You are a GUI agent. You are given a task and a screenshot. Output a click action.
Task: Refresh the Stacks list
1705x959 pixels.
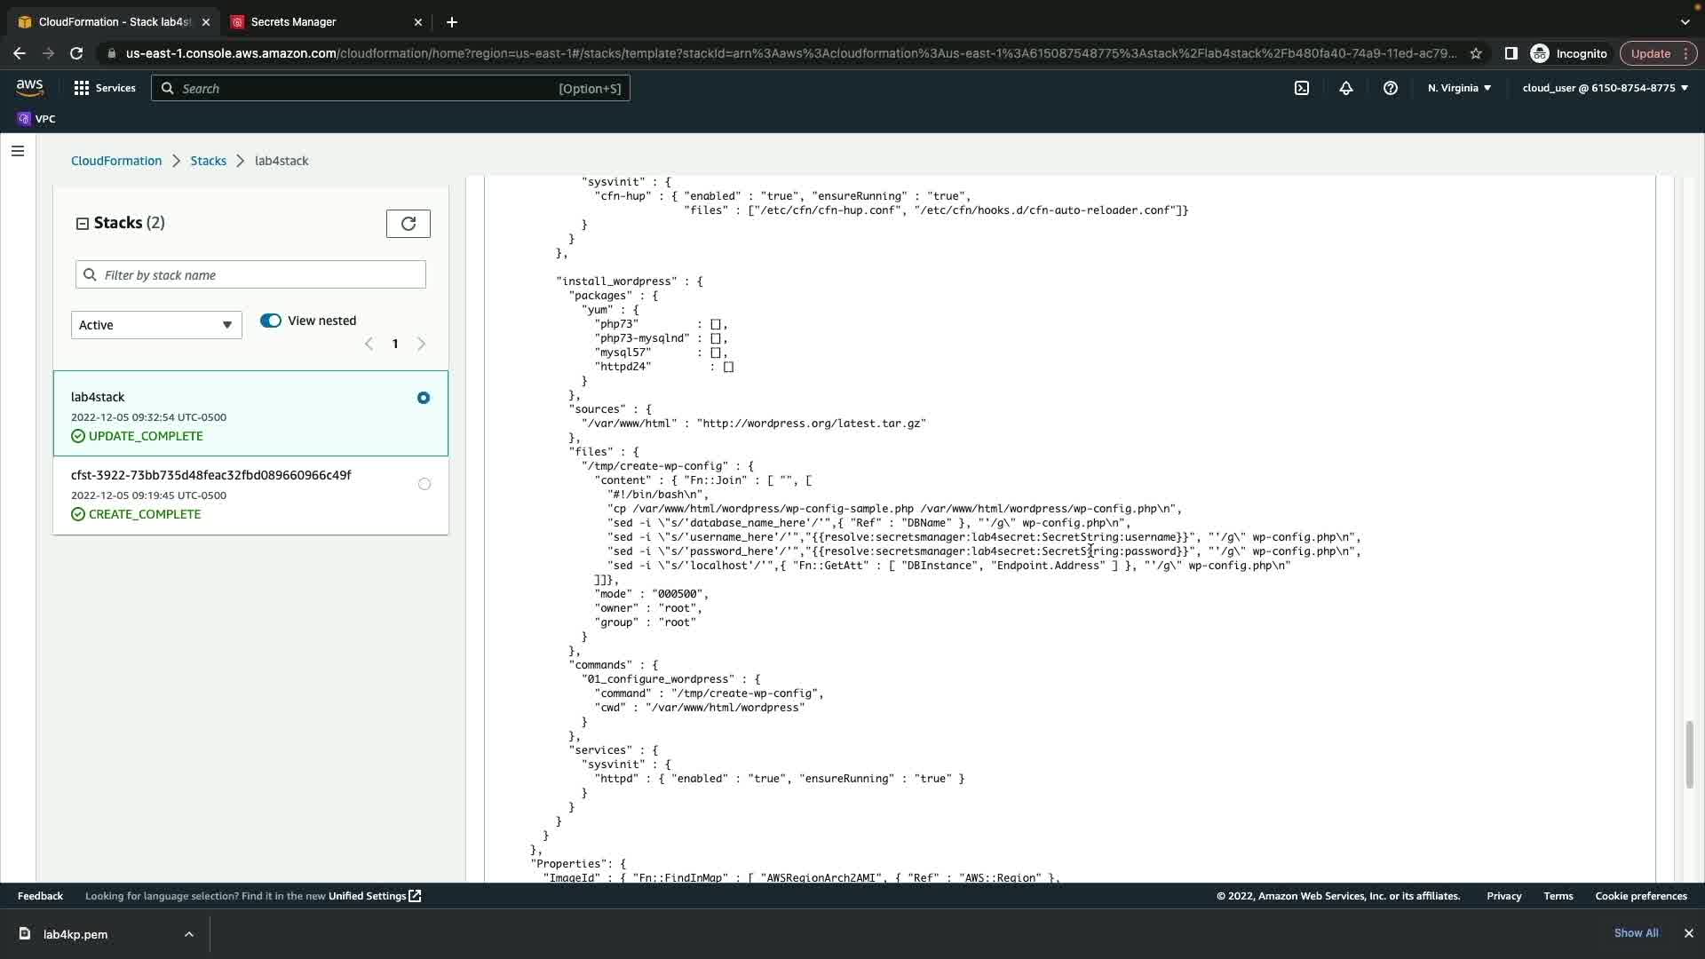[x=408, y=224]
